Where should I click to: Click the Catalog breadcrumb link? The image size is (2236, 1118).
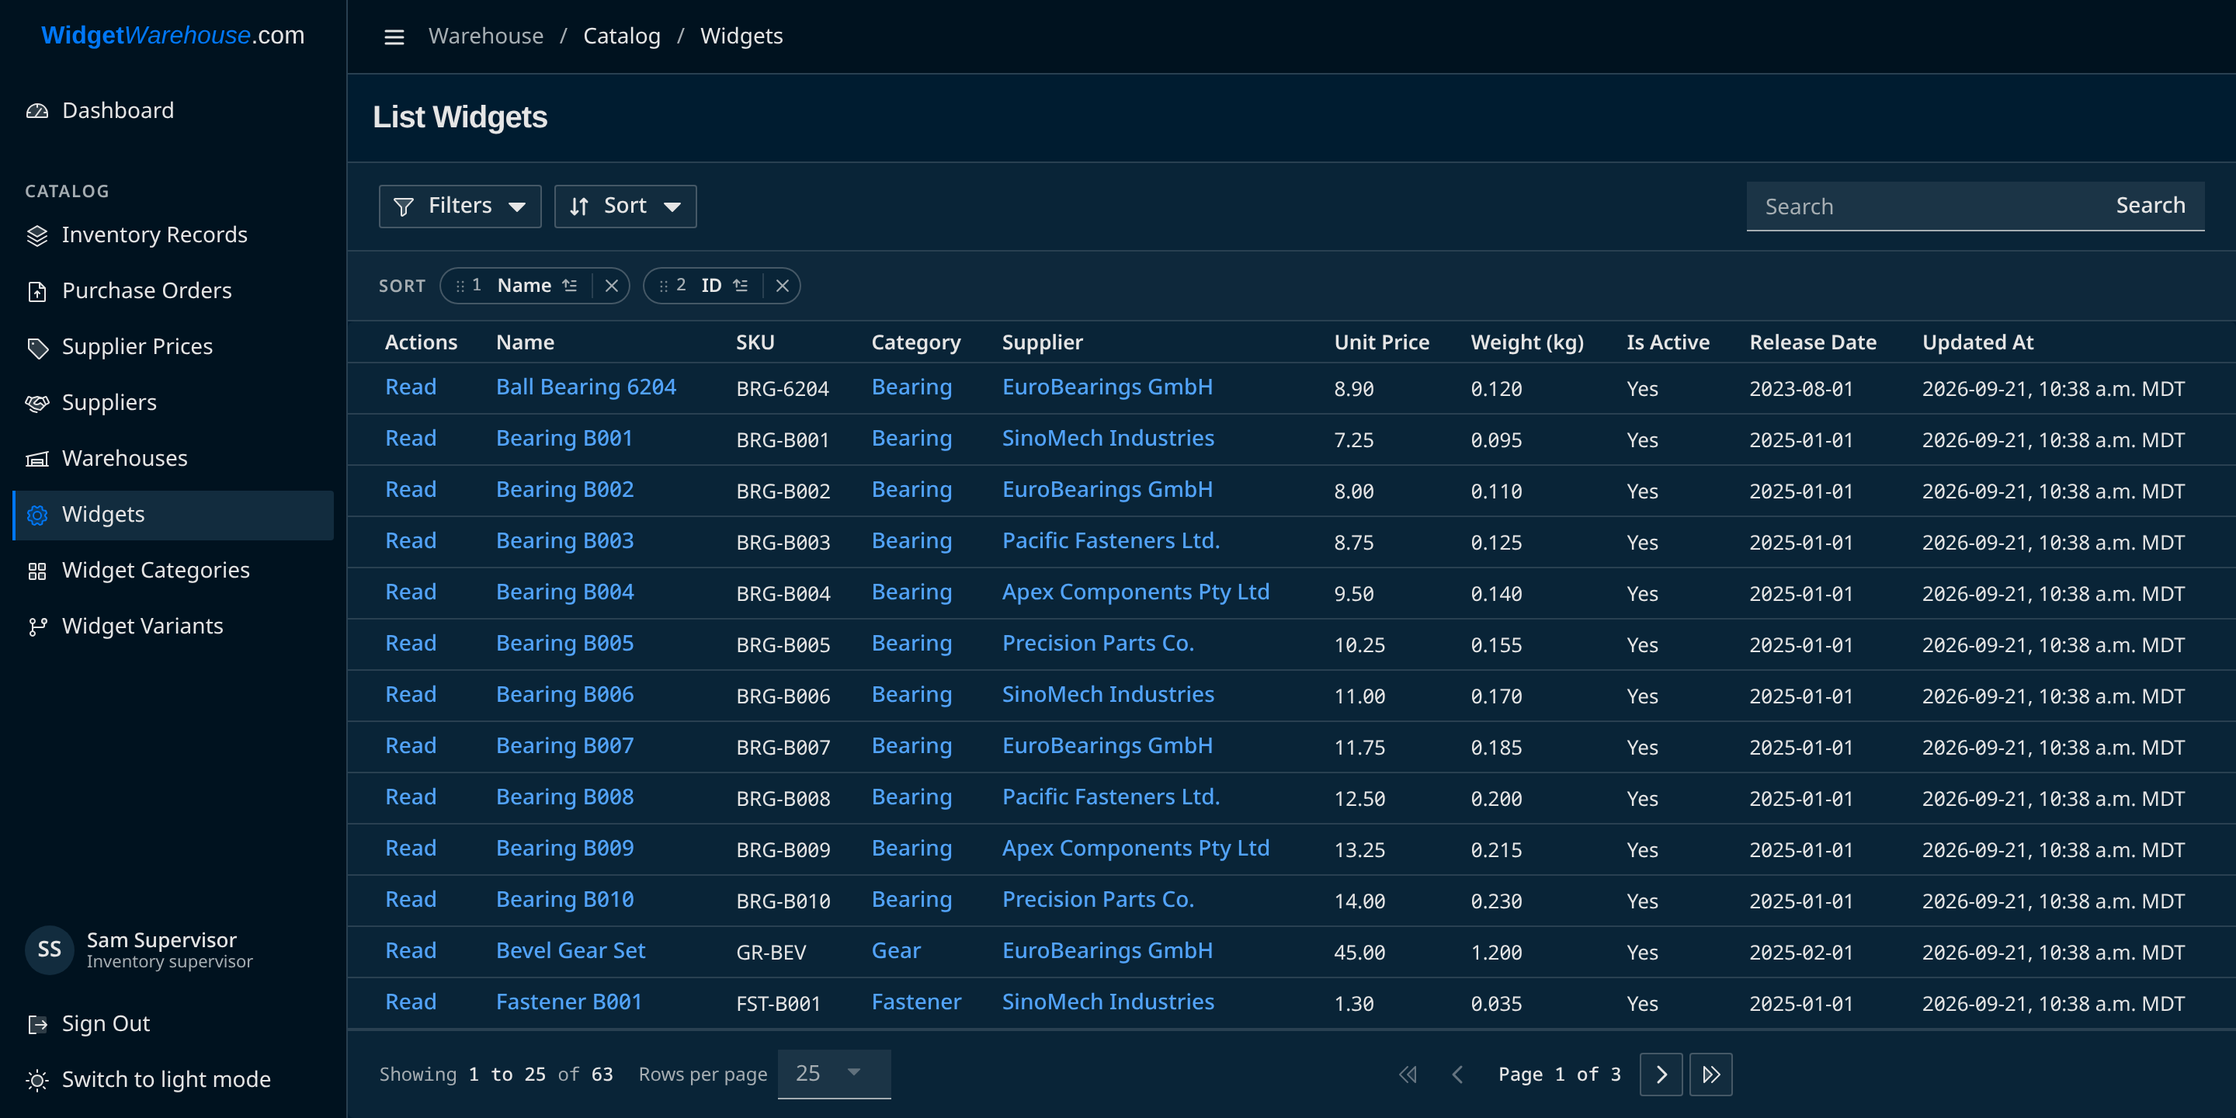(621, 36)
